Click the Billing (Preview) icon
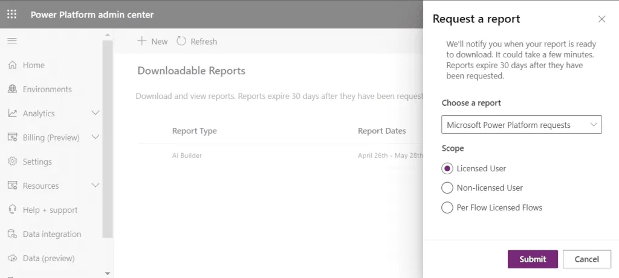Screen dimensions: 619x278 [12, 137]
